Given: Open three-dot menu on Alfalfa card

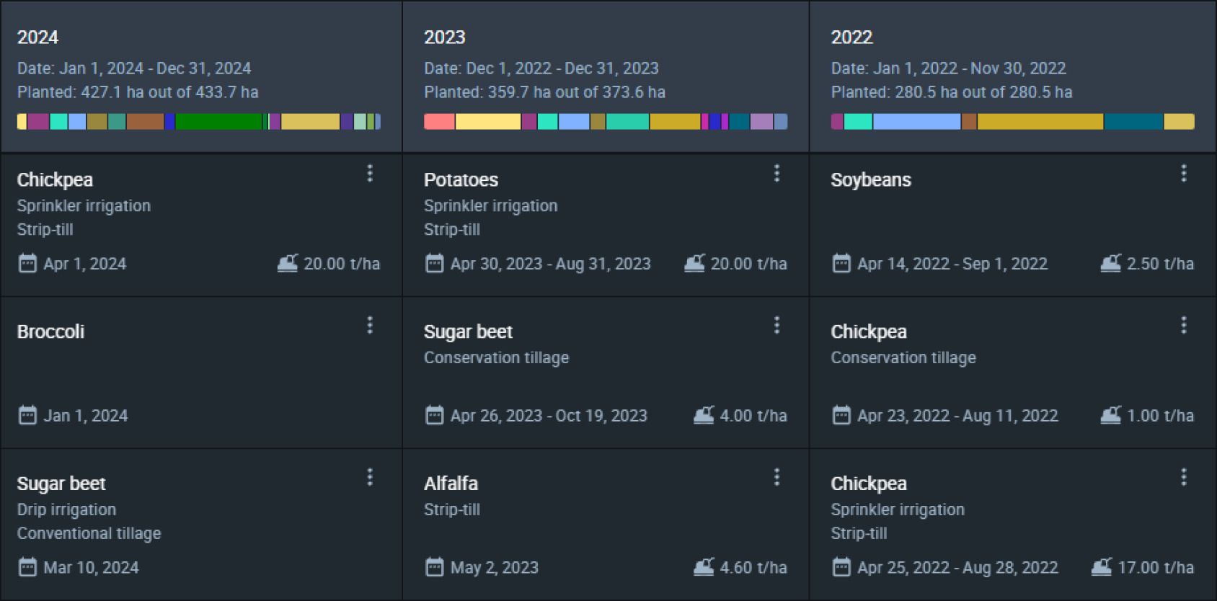Looking at the screenshot, I should click(776, 477).
